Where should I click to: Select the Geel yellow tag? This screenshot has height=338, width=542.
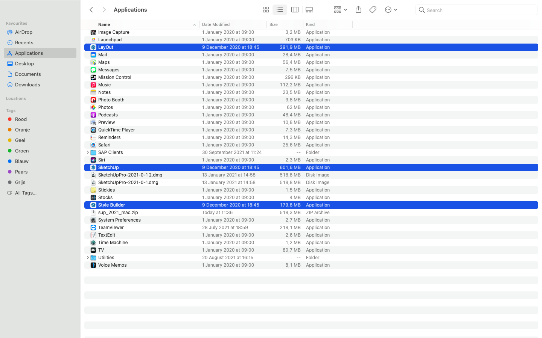click(x=40, y=140)
